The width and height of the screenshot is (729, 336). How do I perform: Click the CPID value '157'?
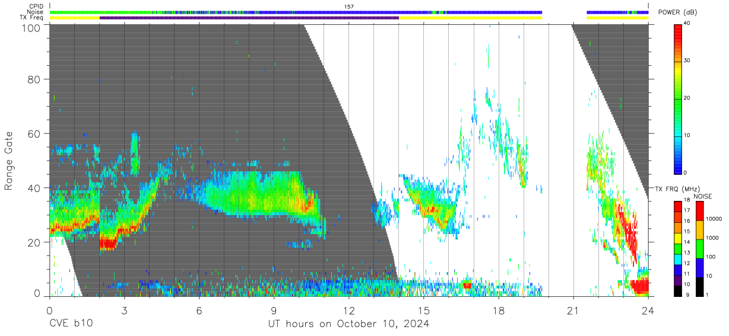point(349,7)
